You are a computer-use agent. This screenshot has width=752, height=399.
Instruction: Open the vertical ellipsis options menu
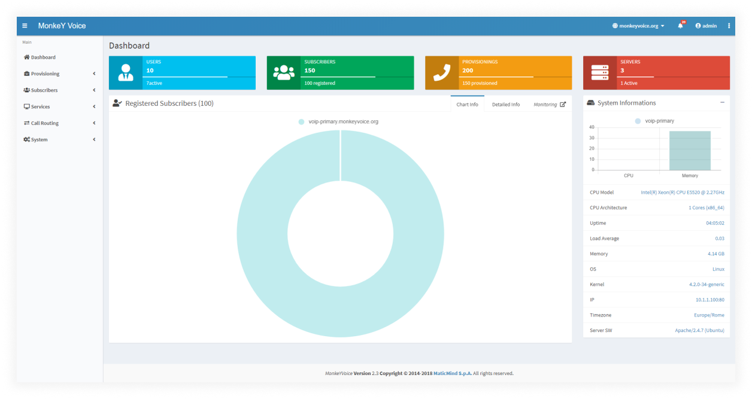point(729,26)
